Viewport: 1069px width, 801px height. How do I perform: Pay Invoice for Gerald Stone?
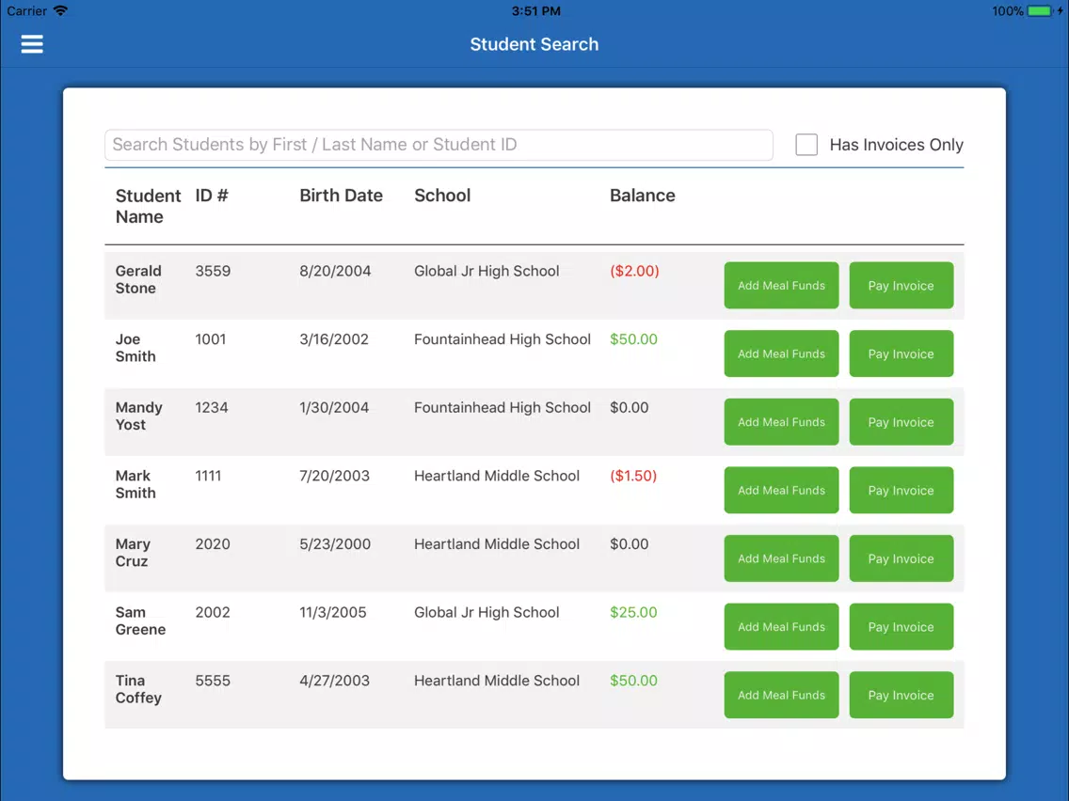[901, 286]
